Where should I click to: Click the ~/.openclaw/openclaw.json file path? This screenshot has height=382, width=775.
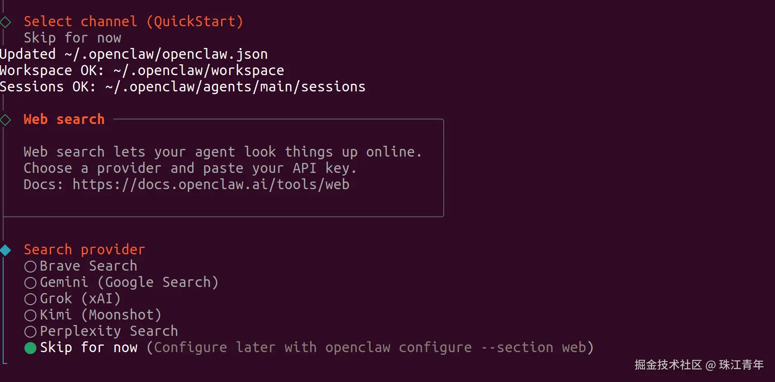click(166, 54)
